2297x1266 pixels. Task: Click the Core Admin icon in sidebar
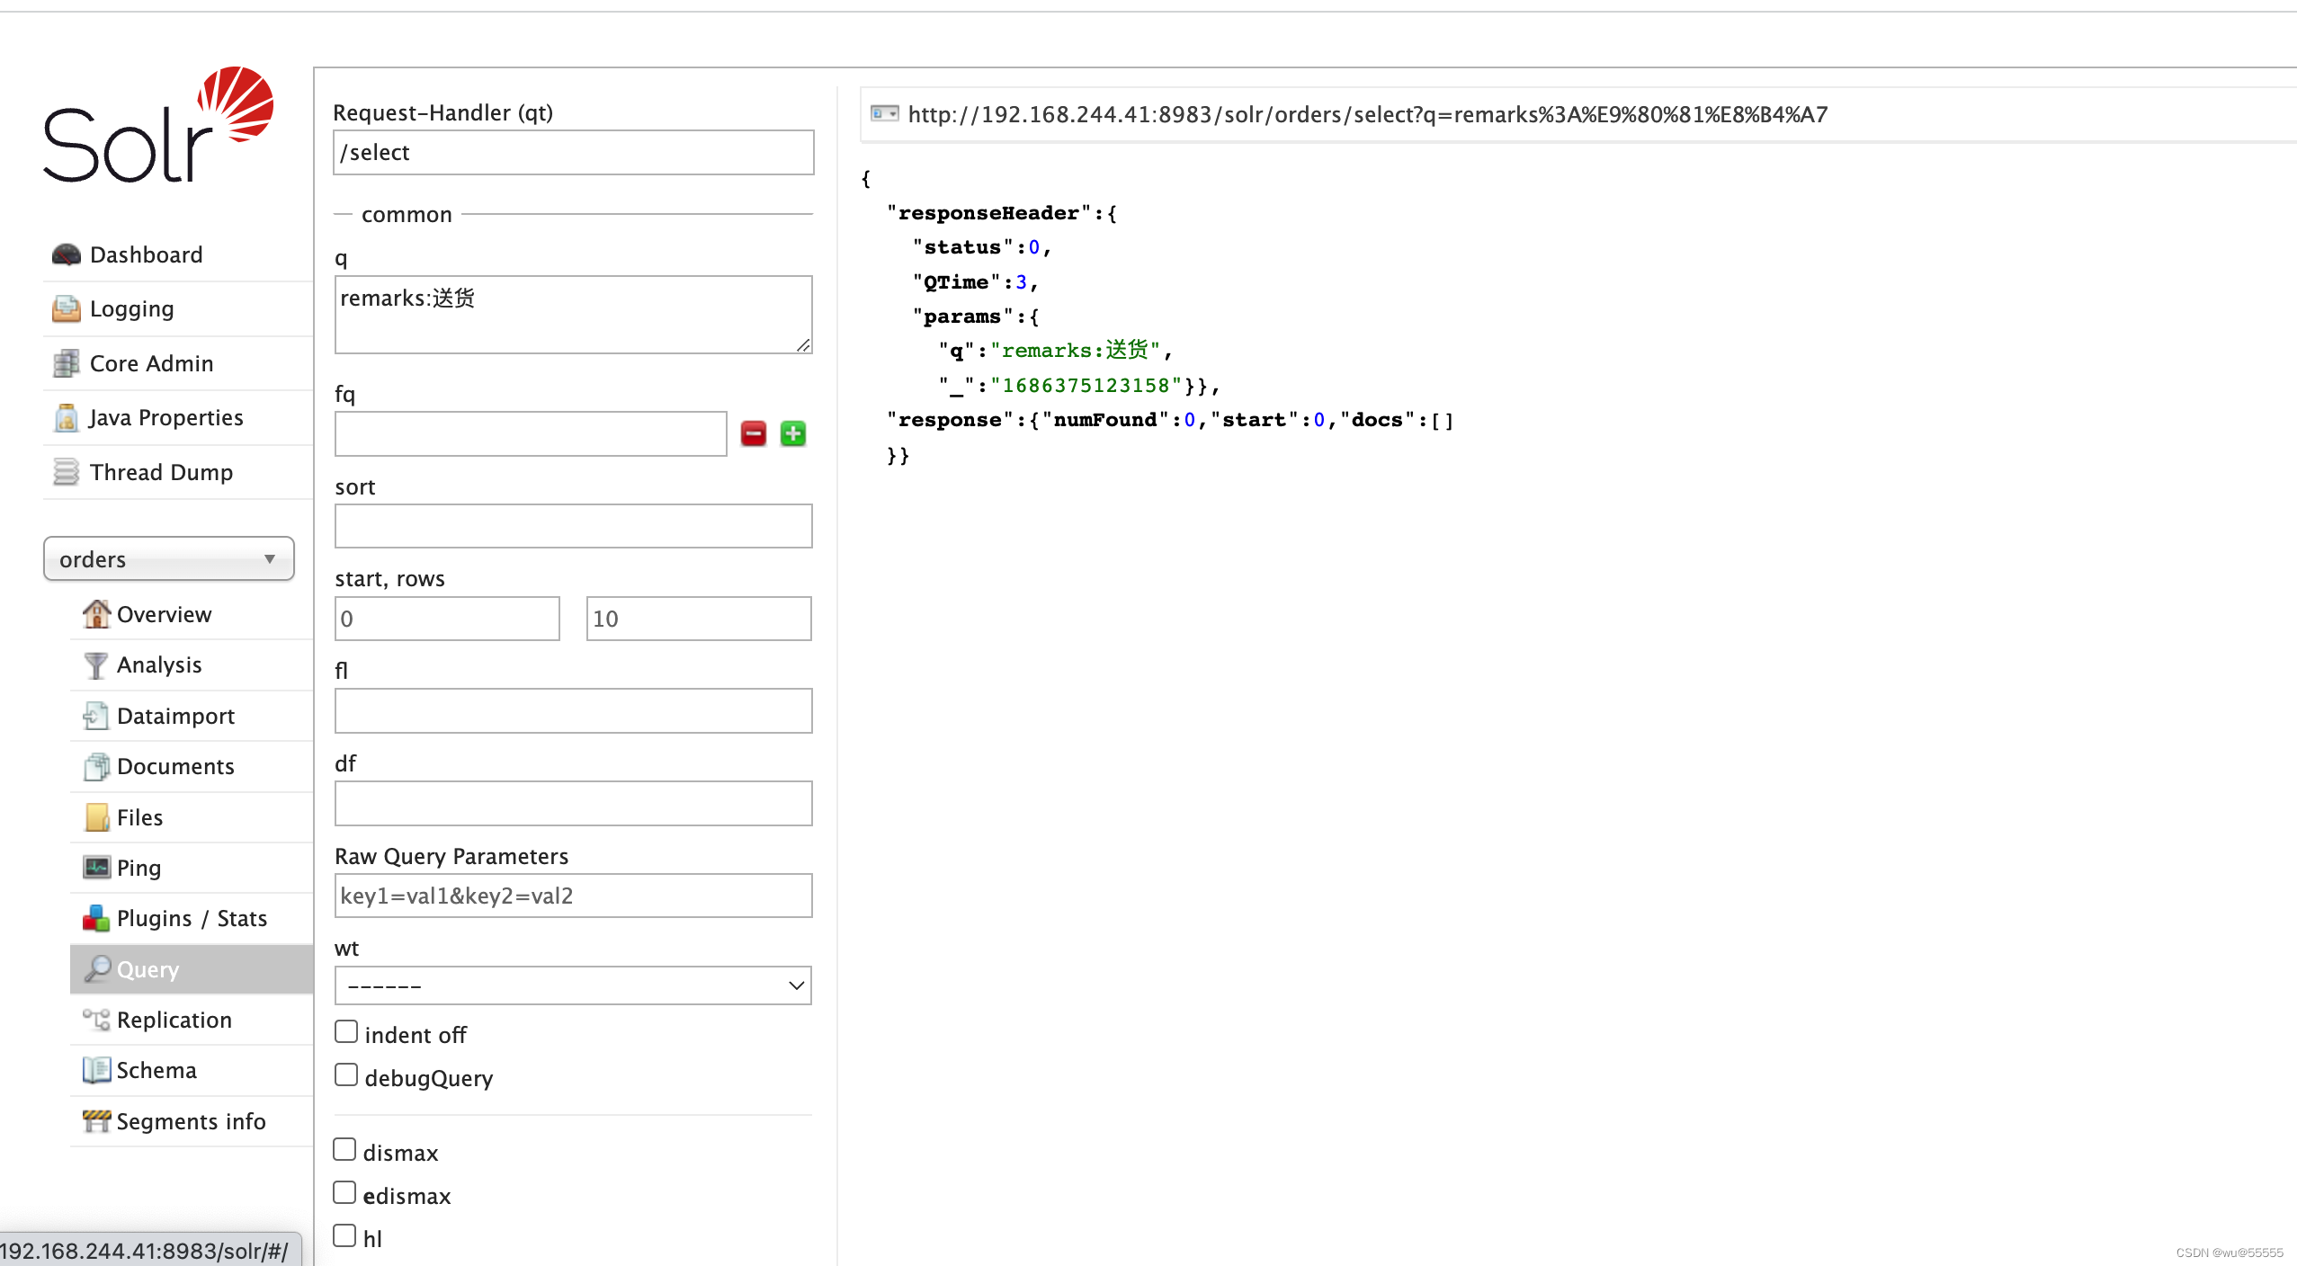coord(68,361)
